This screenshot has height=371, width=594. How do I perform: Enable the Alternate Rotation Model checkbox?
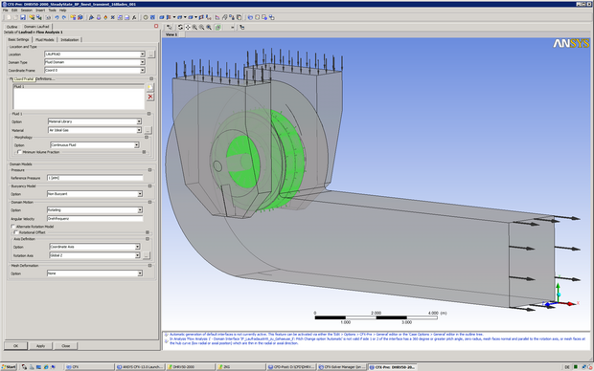click(13, 227)
